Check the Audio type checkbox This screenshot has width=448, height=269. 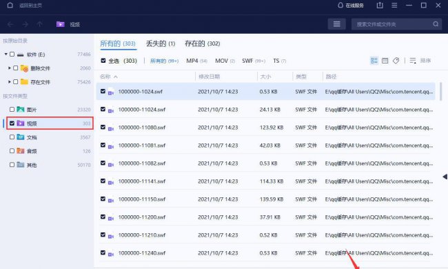tap(12, 150)
